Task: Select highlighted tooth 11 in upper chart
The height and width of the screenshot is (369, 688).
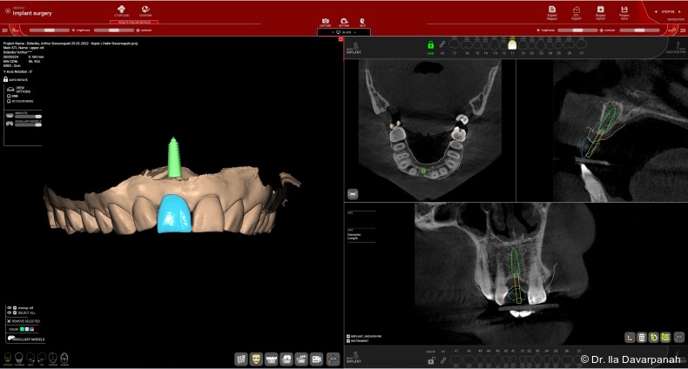Action: point(512,45)
